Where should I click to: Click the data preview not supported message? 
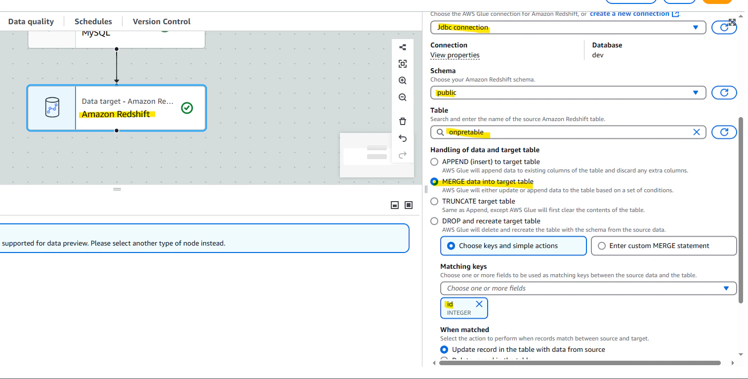(114, 243)
